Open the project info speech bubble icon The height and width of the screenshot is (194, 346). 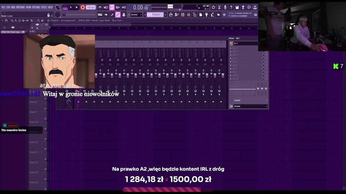[249, 7]
